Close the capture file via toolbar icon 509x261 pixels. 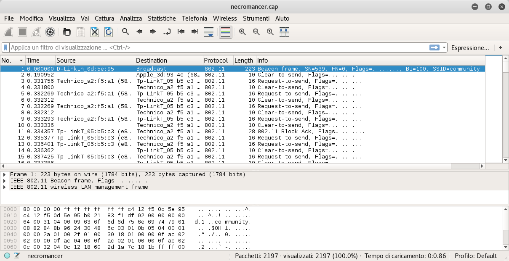point(94,32)
